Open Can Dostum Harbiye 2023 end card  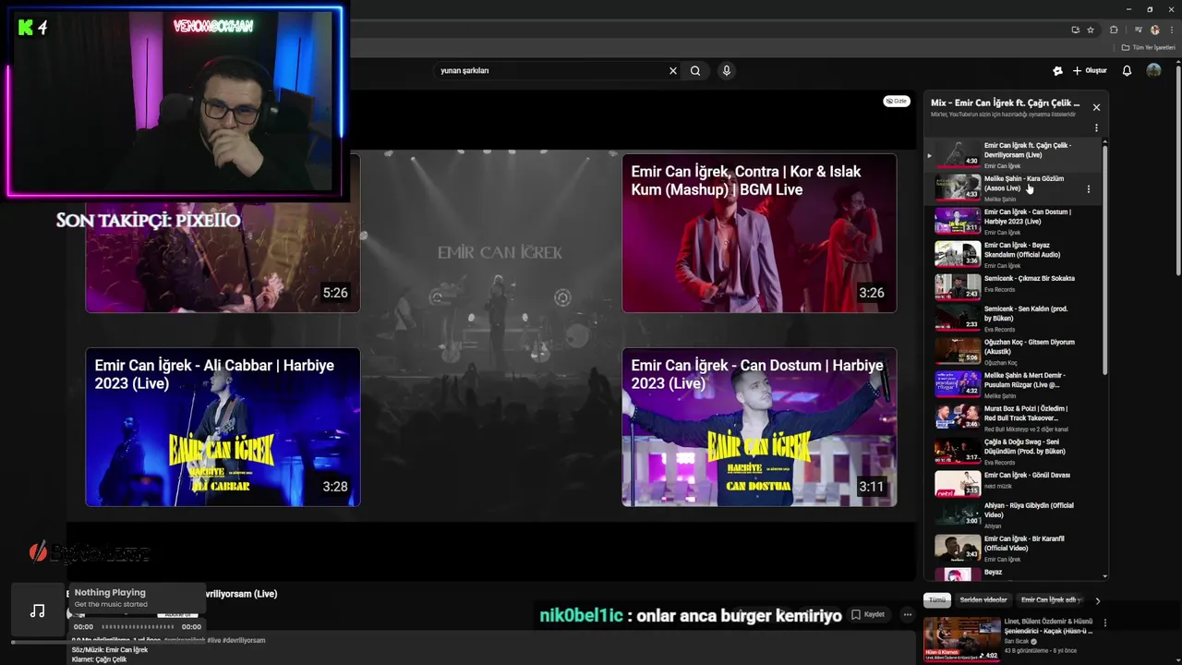(759, 427)
